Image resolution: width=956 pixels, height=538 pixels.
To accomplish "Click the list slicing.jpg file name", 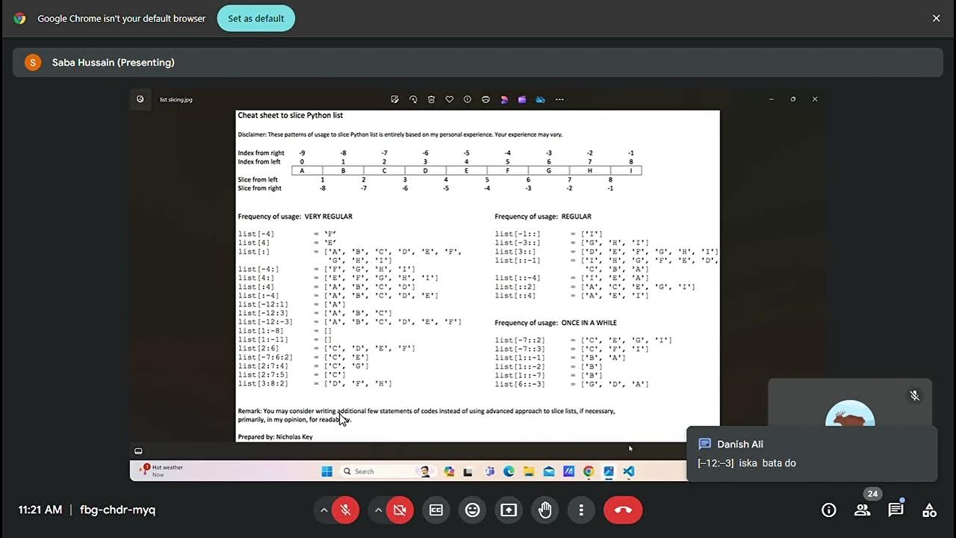I will point(176,99).
